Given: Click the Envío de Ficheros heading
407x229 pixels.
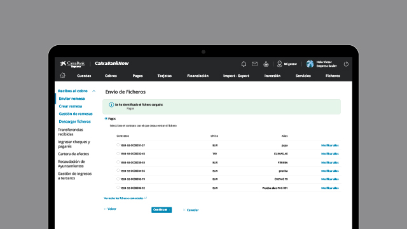Looking at the screenshot, I should tap(125, 92).
